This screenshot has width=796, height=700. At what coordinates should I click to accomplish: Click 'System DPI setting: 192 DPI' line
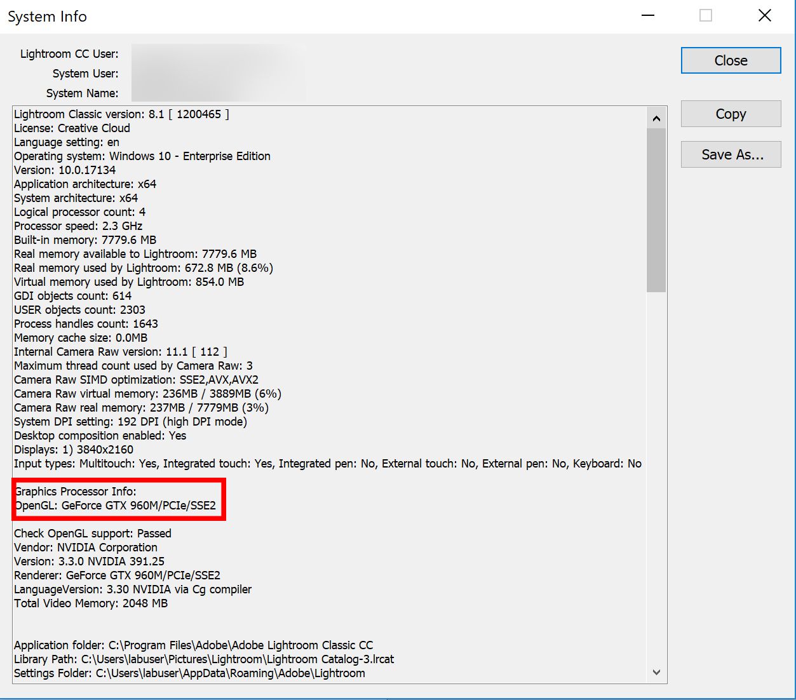130,422
